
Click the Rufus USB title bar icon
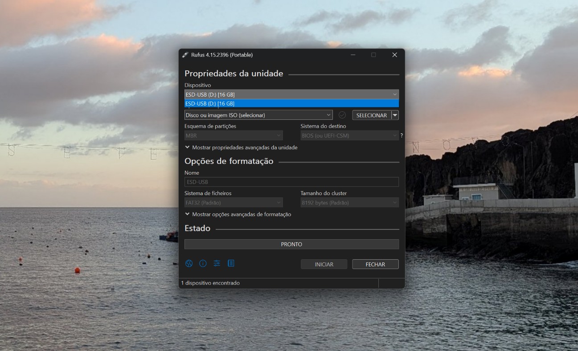point(185,55)
